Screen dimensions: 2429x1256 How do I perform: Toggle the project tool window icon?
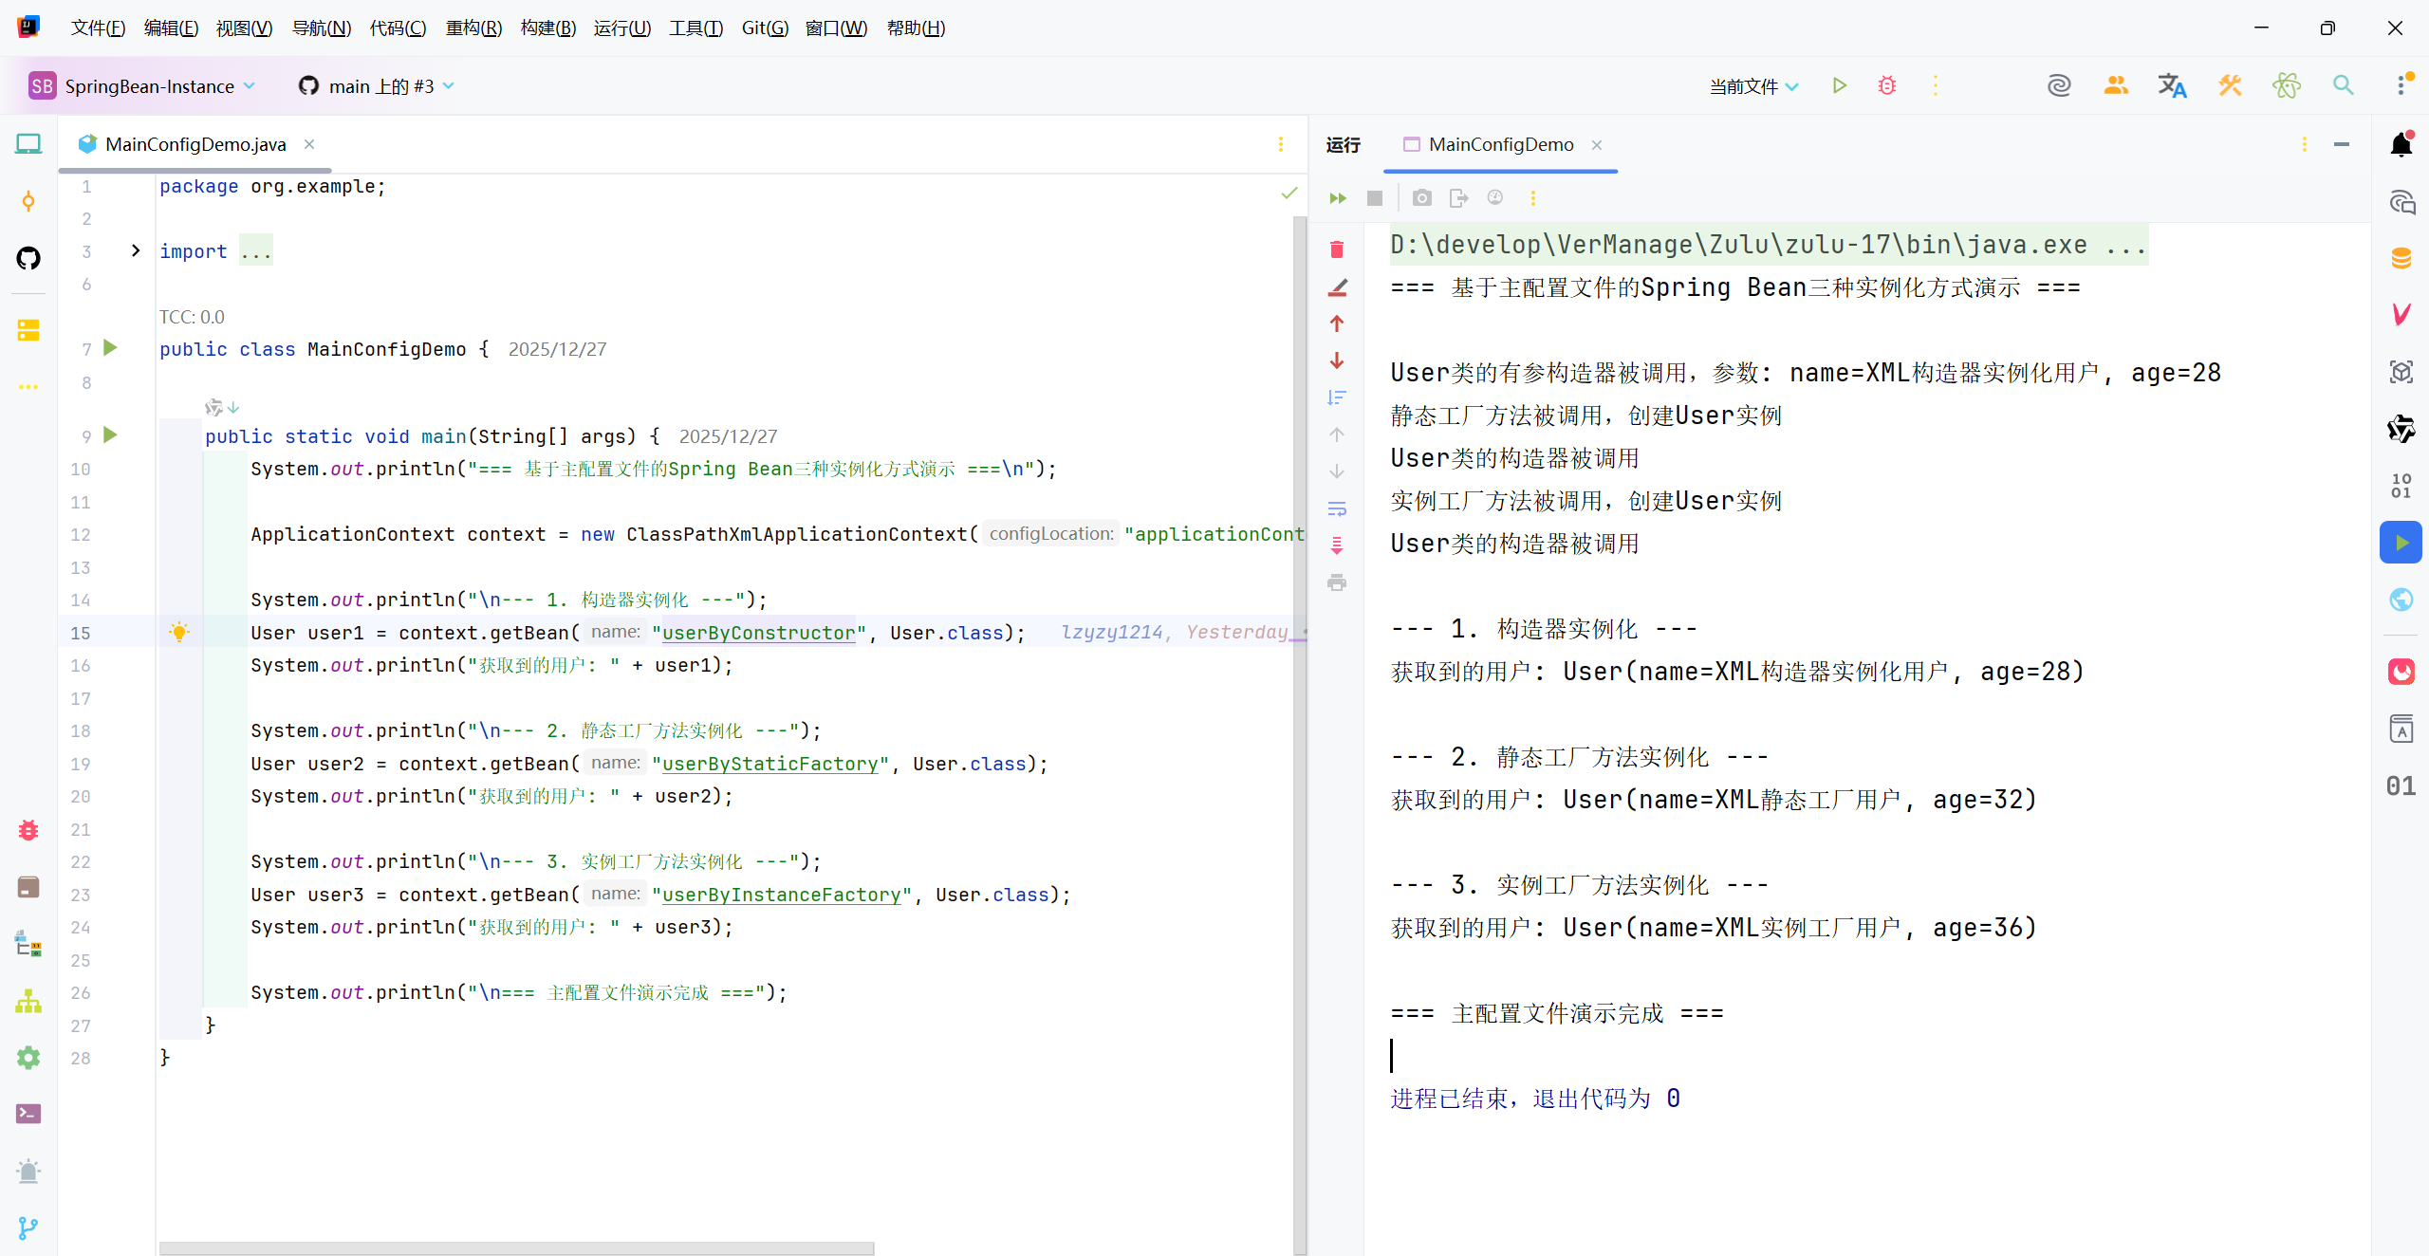(x=28, y=144)
